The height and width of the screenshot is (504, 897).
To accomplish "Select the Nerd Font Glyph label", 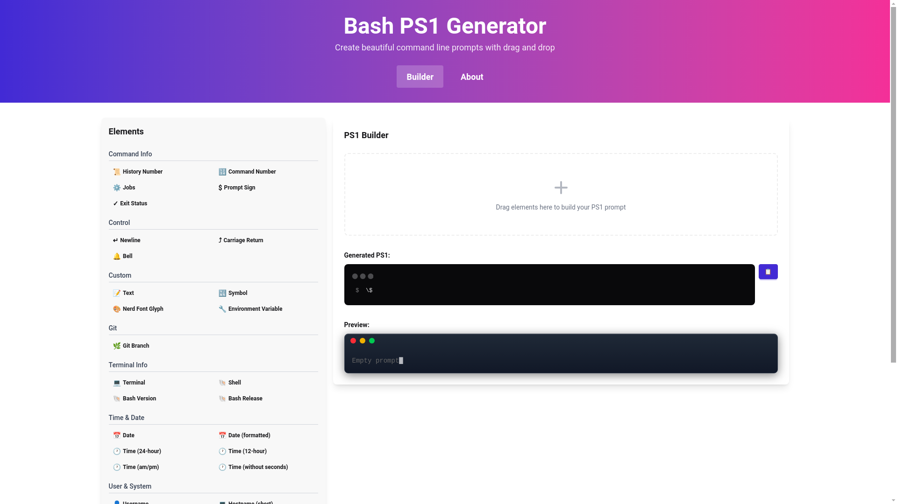I will [143, 309].
